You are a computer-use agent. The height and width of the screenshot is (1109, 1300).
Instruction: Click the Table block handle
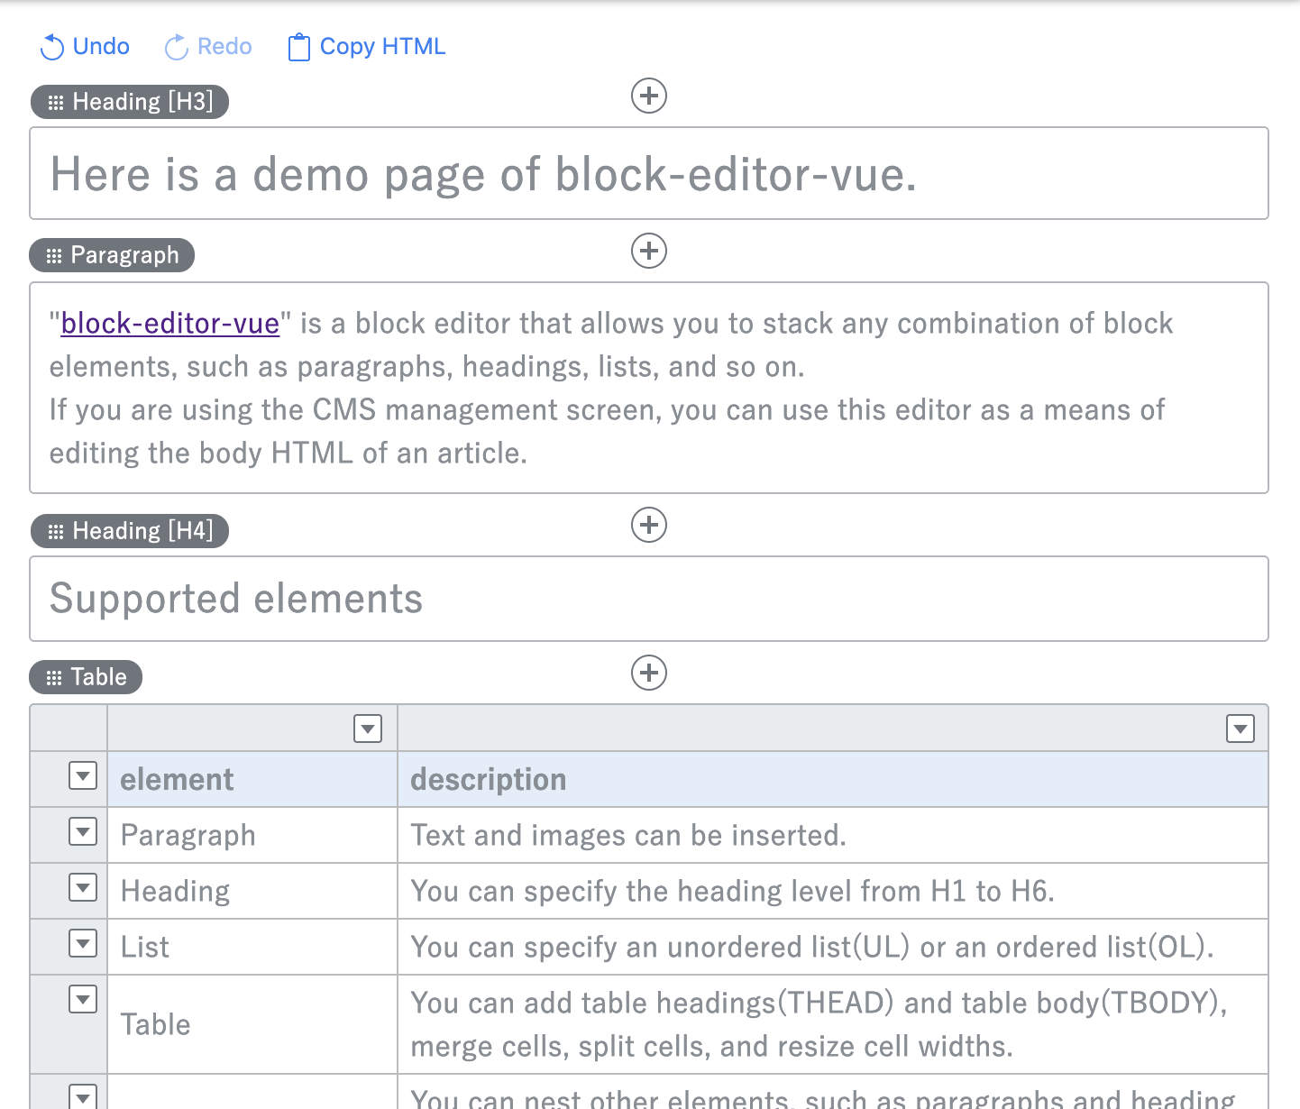click(87, 677)
